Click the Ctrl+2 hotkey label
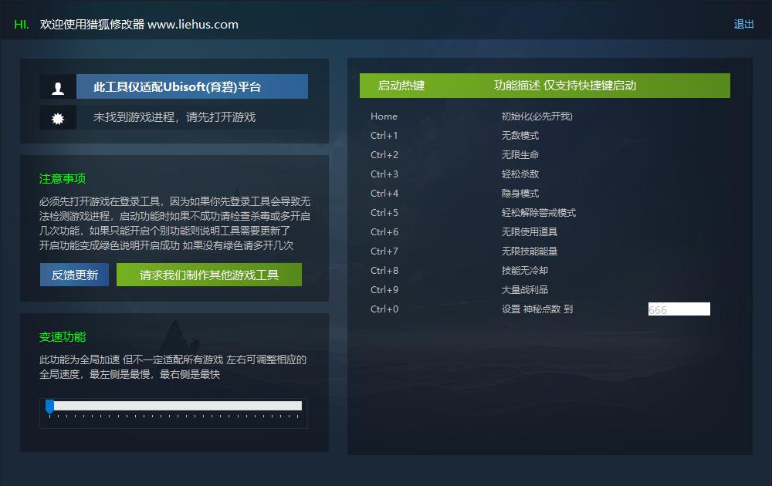Image resolution: width=772 pixels, height=486 pixels. pyautogui.click(x=384, y=154)
